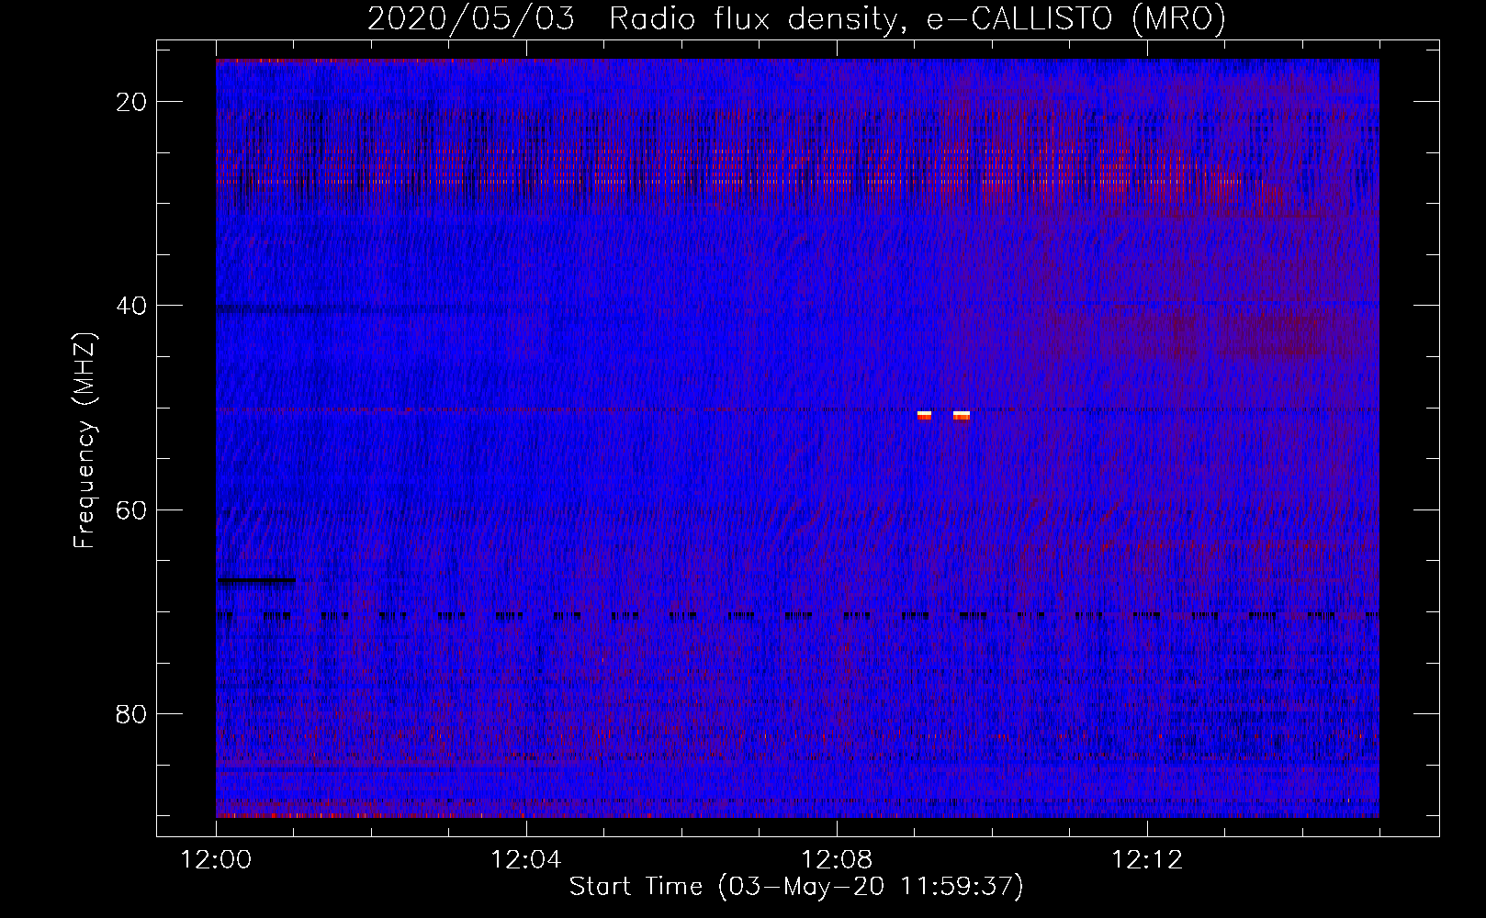Click the "Frequency (MHZ)" axis label
Screen dimensions: 1486x918
click(x=84, y=441)
